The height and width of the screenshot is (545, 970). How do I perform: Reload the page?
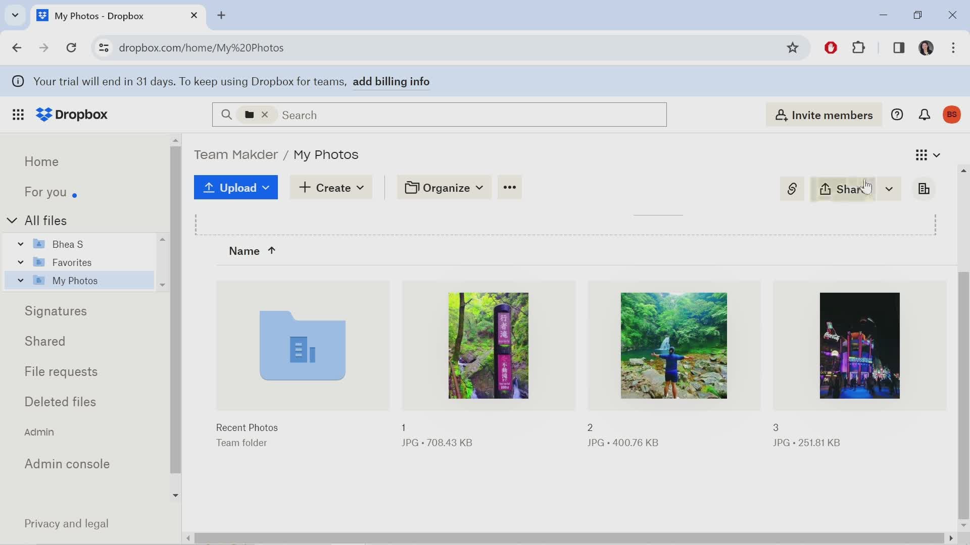(71, 48)
